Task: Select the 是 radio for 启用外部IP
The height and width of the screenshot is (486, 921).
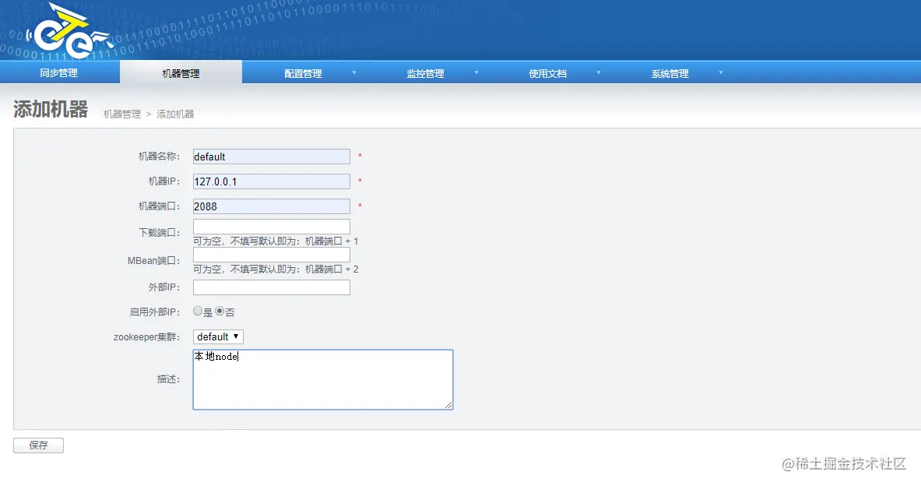Action: 199,312
